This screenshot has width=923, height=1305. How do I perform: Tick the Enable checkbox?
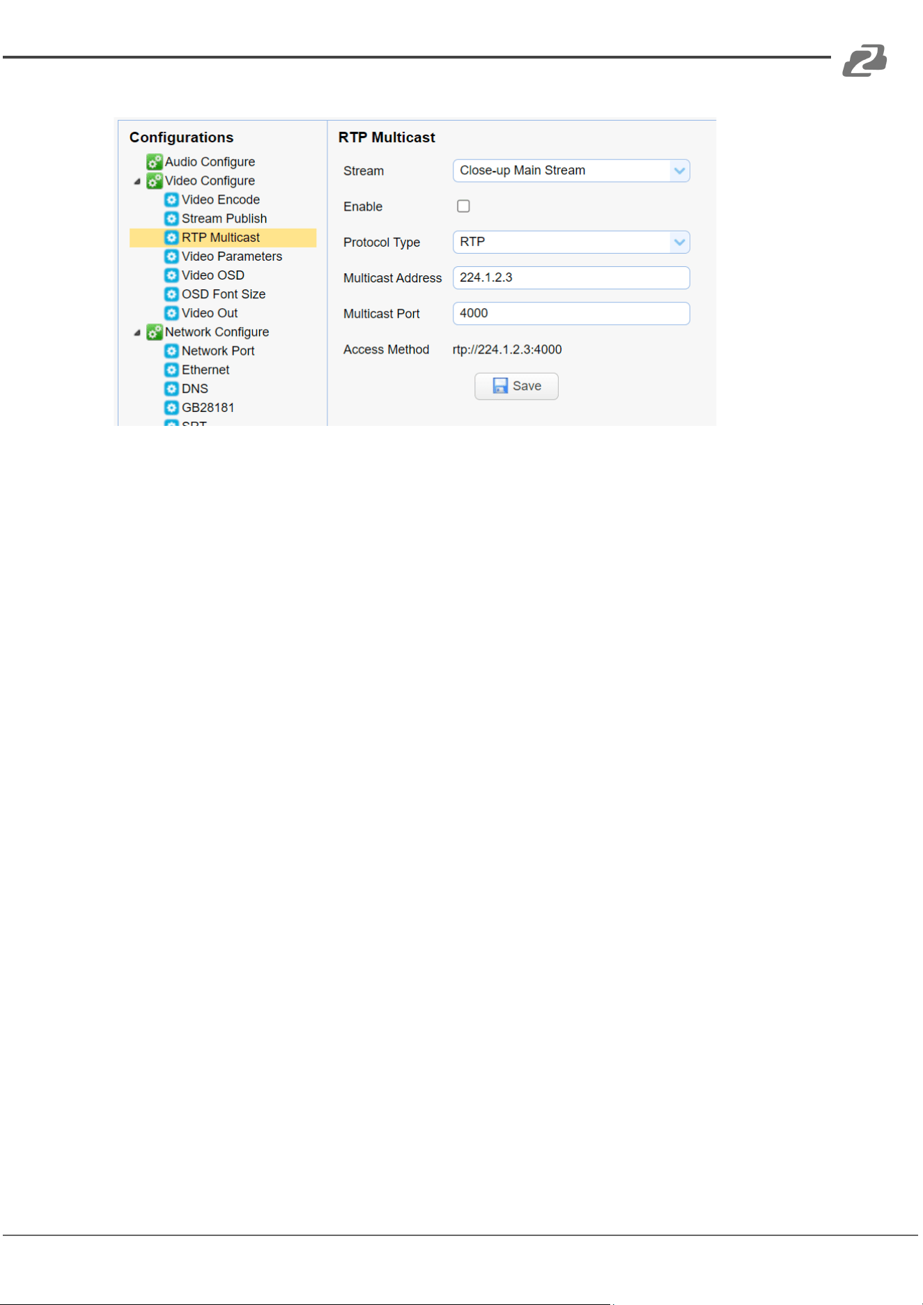click(463, 206)
